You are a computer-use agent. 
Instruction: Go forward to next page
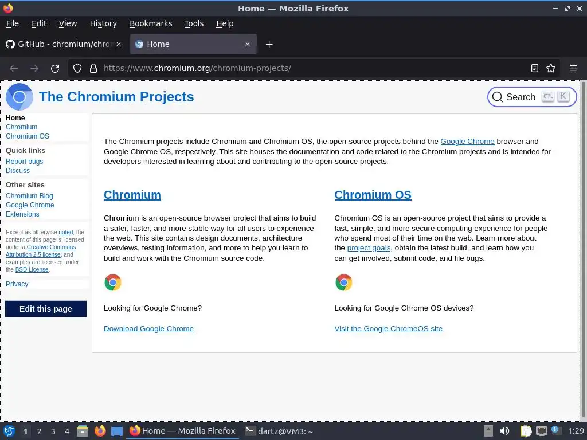pos(34,69)
